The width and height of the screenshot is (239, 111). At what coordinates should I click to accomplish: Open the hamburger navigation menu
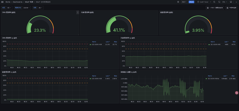(x=2, y=2)
